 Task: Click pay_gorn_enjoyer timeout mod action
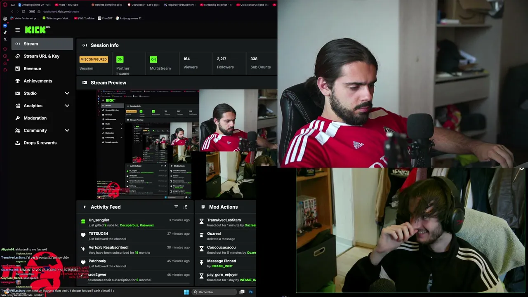coord(227,277)
